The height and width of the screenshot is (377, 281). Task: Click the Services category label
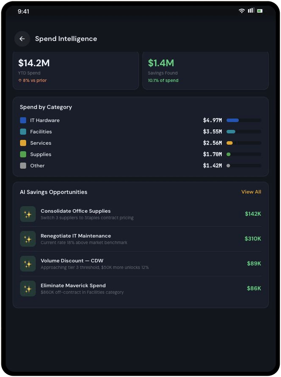coord(41,143)
